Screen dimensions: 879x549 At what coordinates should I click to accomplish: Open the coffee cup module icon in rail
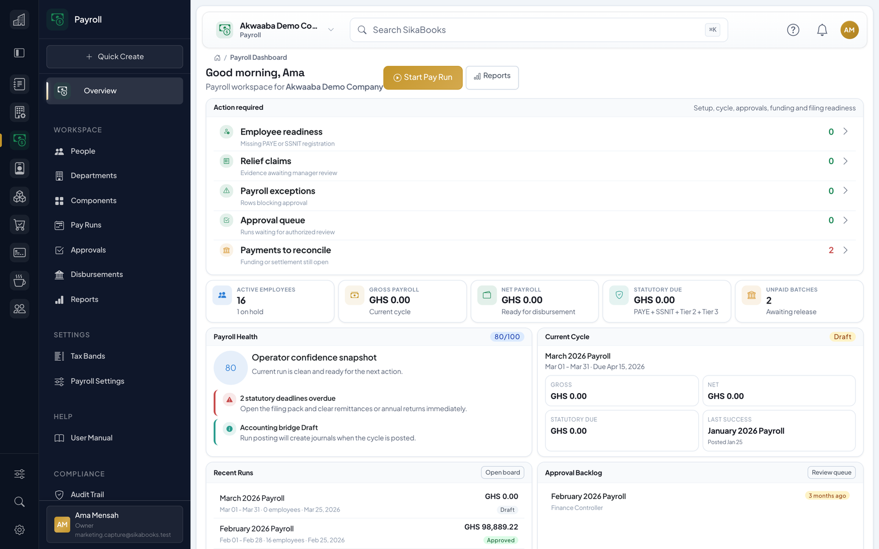(x=19, y=281)
